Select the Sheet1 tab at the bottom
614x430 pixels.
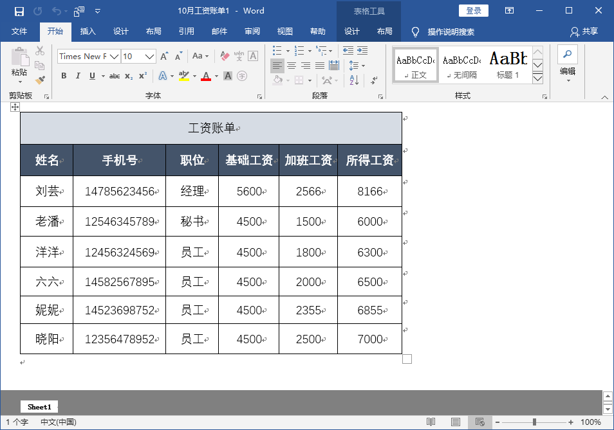pyautogui.click(x=39, y=406)
